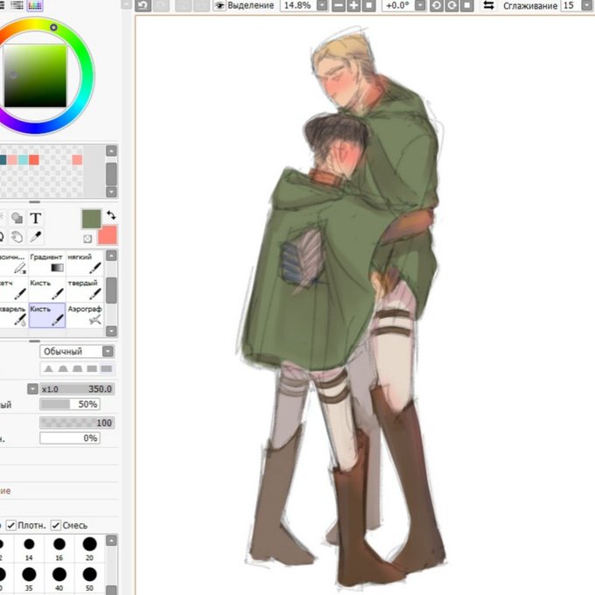This screenshot has width=595, height=595.
Task: Select the fourth flat brush edge shape
Action: pos(92,368)
